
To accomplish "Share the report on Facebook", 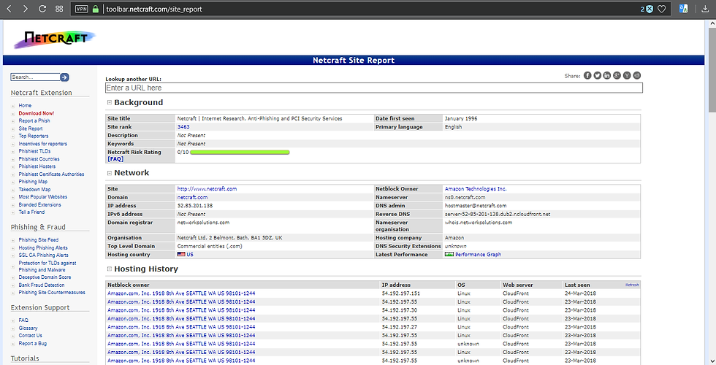I will pos(587,75).
